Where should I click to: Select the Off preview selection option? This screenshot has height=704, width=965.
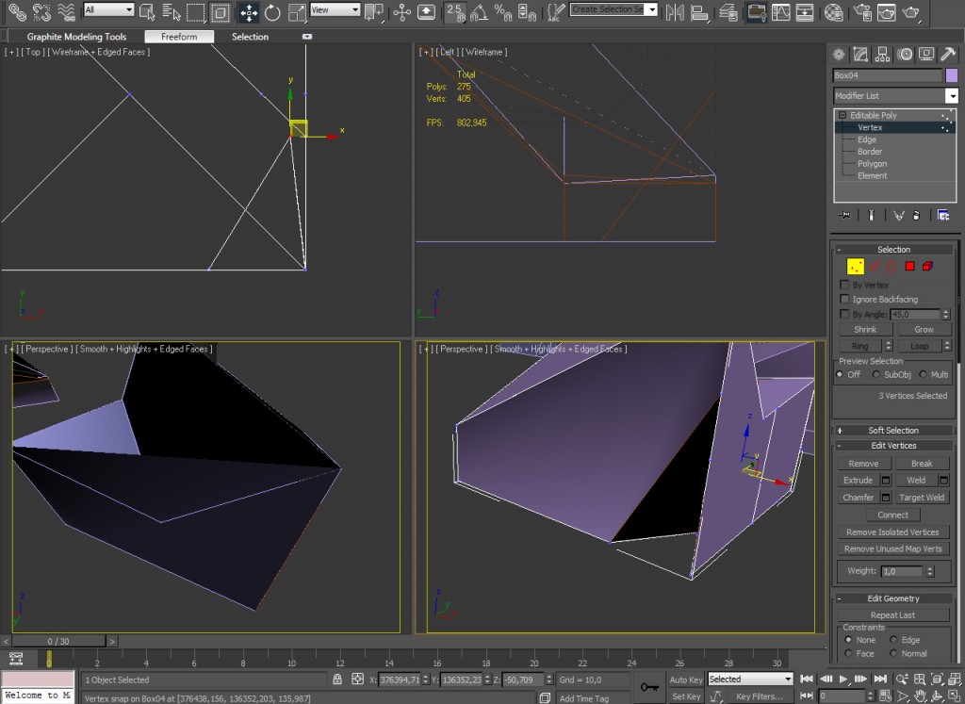tap(840, 374)
